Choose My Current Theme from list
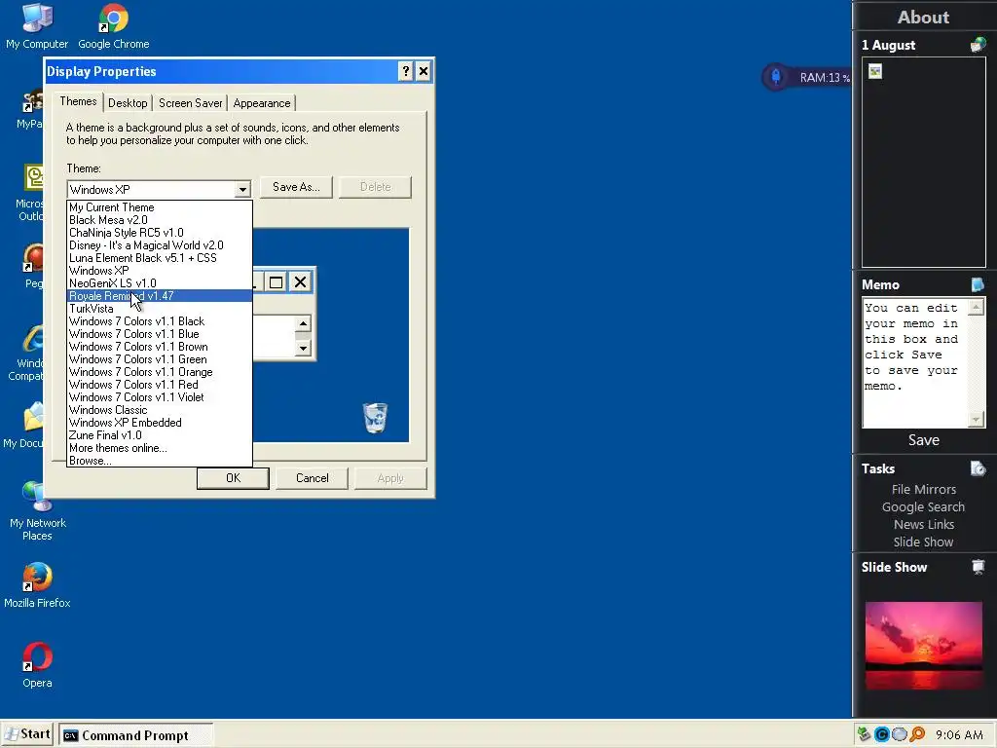This screenshot has height=748, width=997. pos(160,207)
